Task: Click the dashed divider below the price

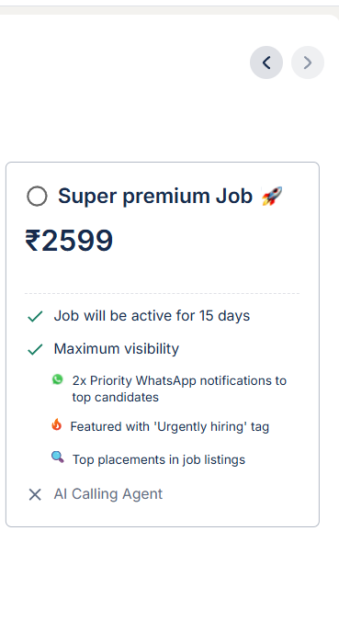Action: pyautogui.click(x=162, y=293)
